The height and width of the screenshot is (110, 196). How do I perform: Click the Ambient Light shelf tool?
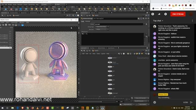click(142, 9)
